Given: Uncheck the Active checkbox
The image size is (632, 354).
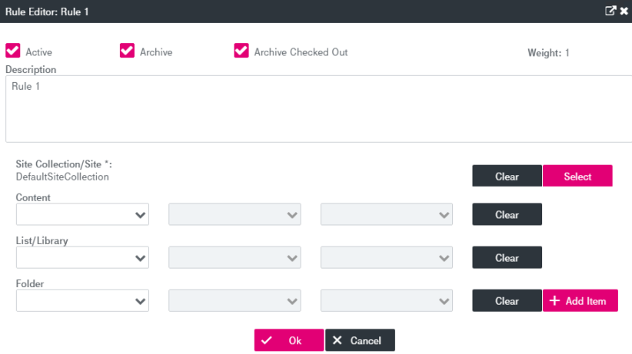Looking at the screenshot, I should (12, 51).
